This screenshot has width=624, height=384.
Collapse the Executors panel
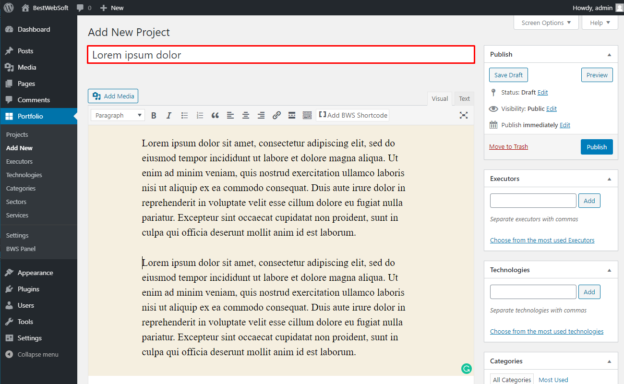[609, 179]
